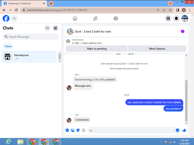
Task: Click 'yes. send your contact number' message
Action: coord(154,102)
